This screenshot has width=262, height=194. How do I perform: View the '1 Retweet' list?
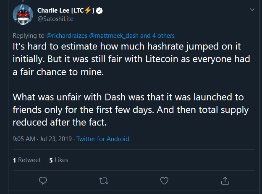click(27, 160)
